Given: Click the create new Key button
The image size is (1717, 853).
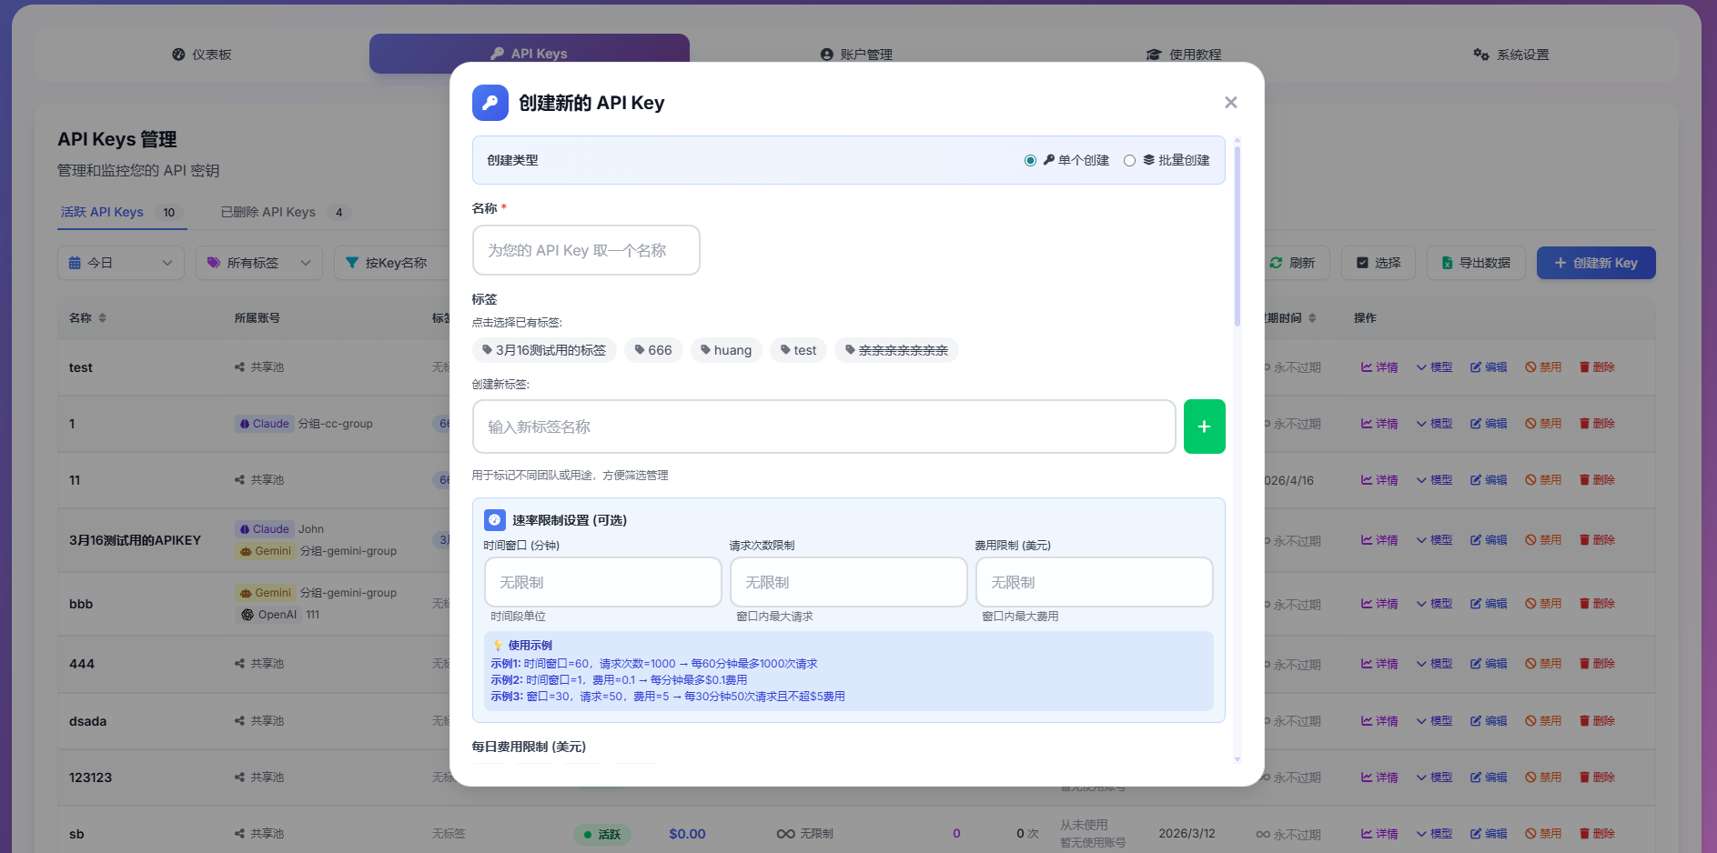Looking at the screenshot, I should [1595, 263].
